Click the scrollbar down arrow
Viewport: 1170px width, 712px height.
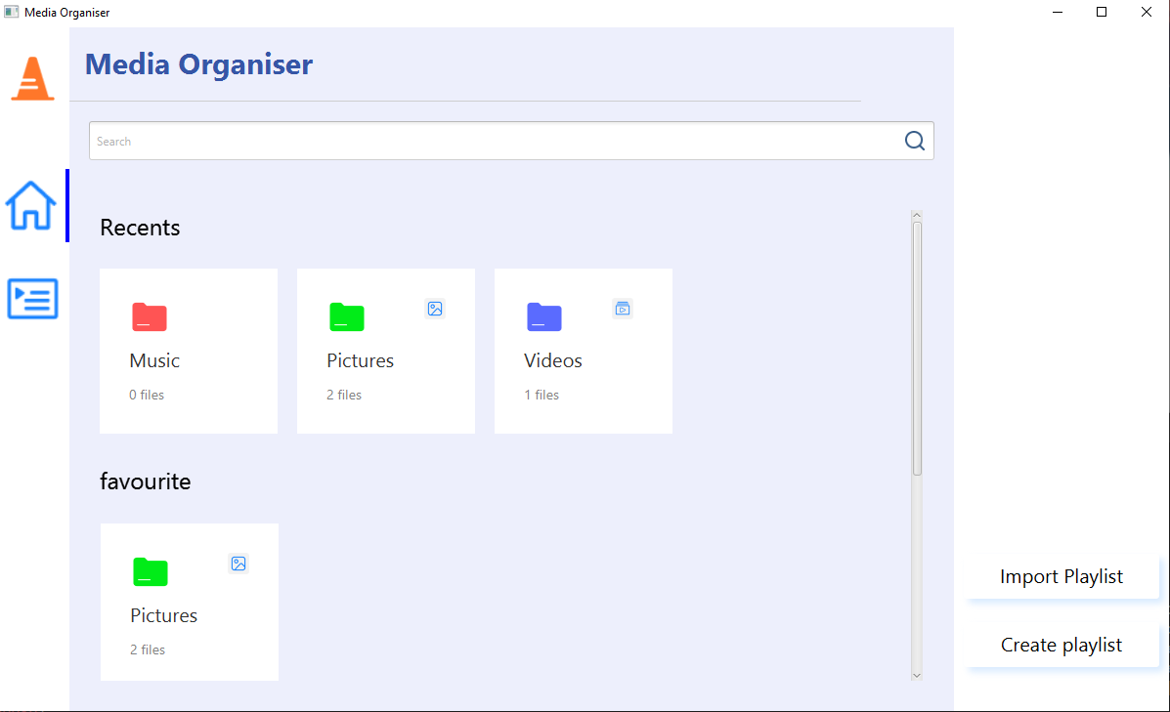click(917, 675)
